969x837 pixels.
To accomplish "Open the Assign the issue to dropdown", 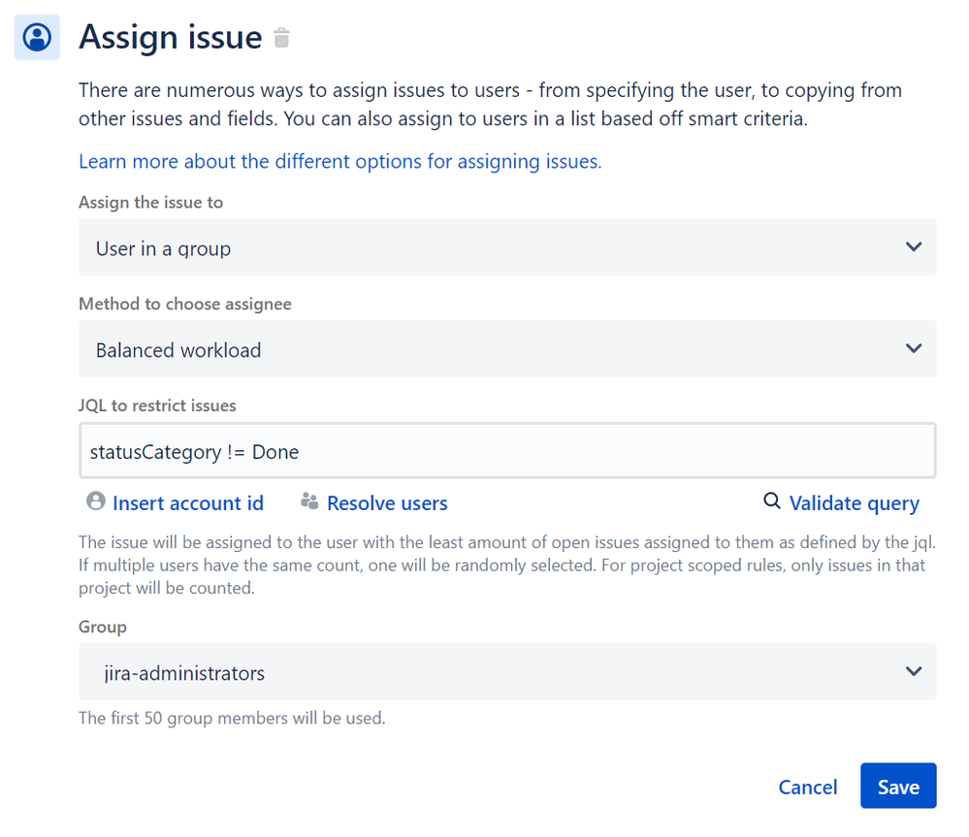I will [506, 247].
